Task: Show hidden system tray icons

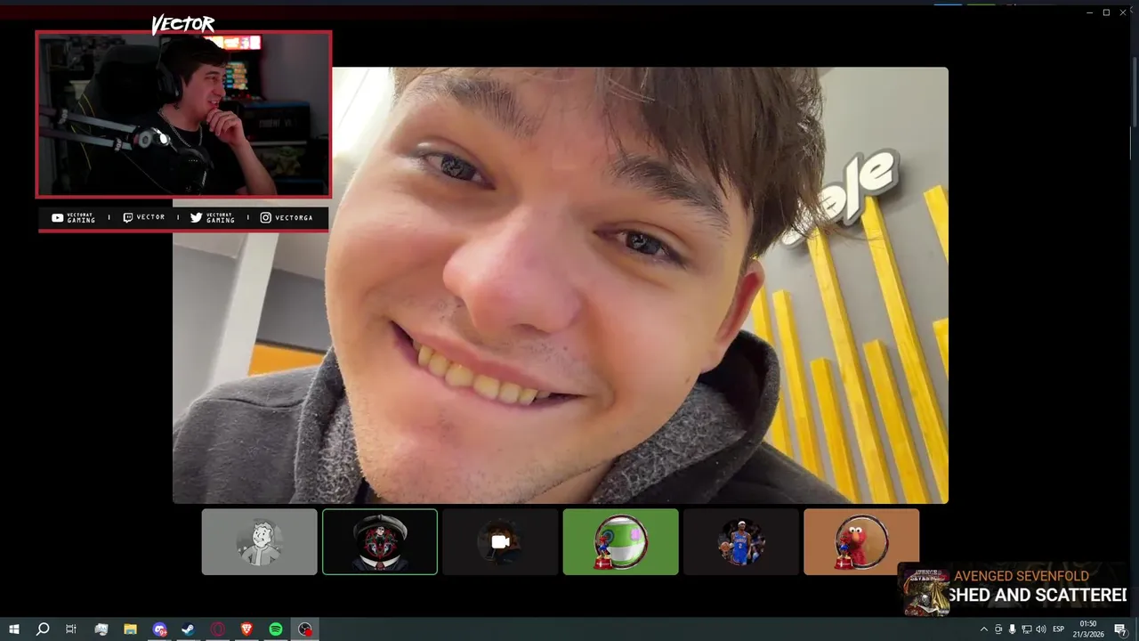Action: [983, 629]
